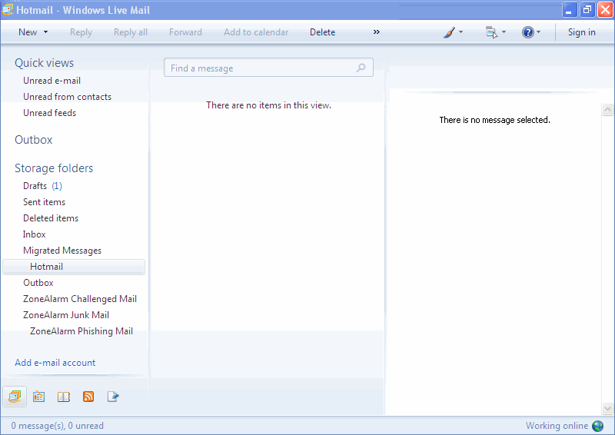Screen dimensions: 615x435
Task: Open the Contacts address book icon
Action: click(x=64, y=397)
